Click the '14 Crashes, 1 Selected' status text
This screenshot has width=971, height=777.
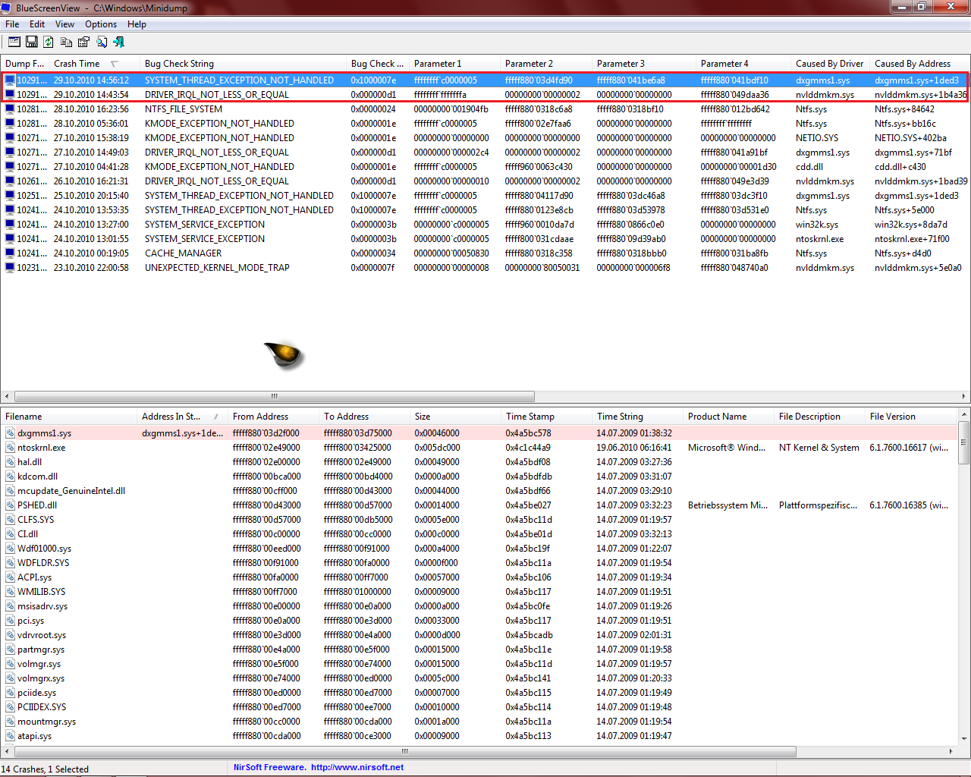pos(45,769)
